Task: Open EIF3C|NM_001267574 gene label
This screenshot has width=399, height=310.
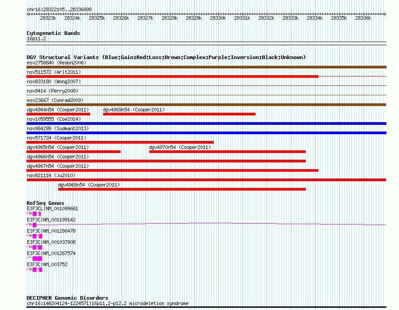Action: [51, 253]
